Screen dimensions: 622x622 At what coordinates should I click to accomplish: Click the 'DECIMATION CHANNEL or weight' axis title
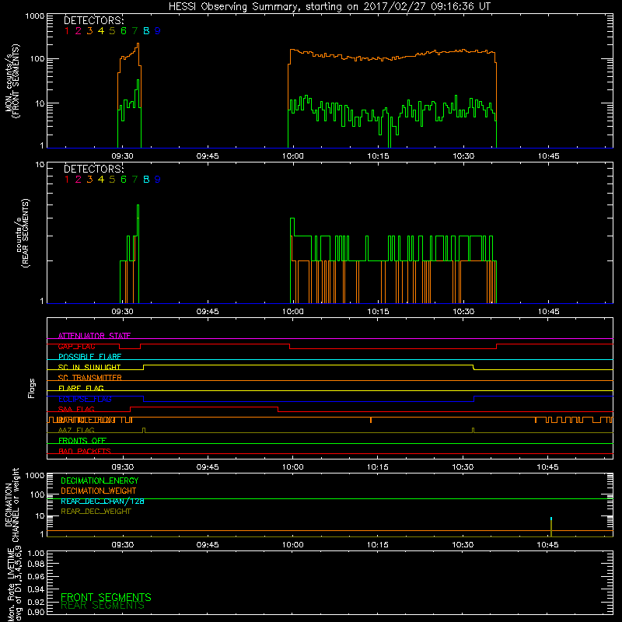click(12, 505)
